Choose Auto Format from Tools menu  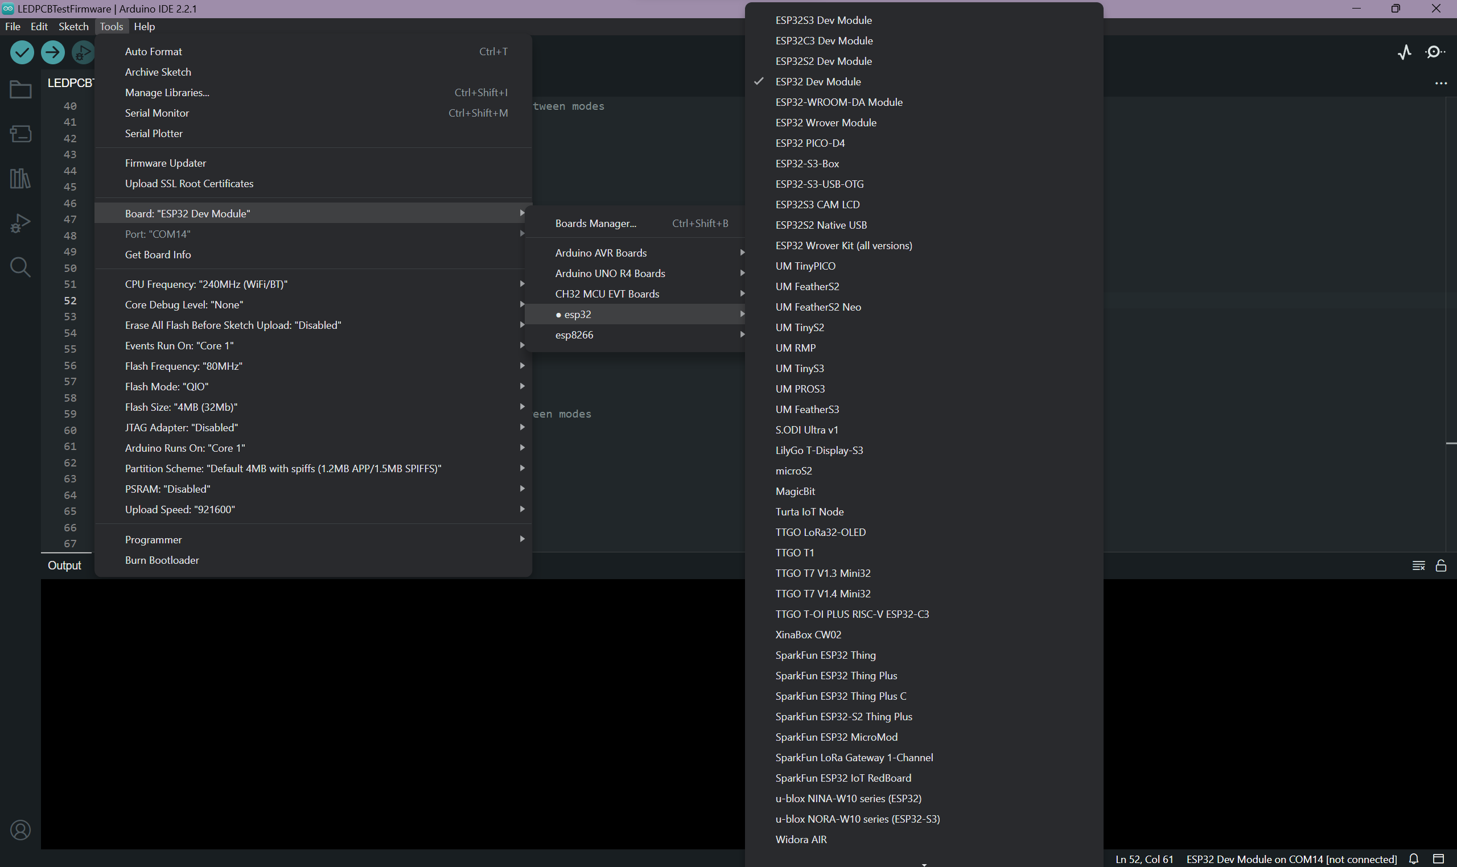313,51
